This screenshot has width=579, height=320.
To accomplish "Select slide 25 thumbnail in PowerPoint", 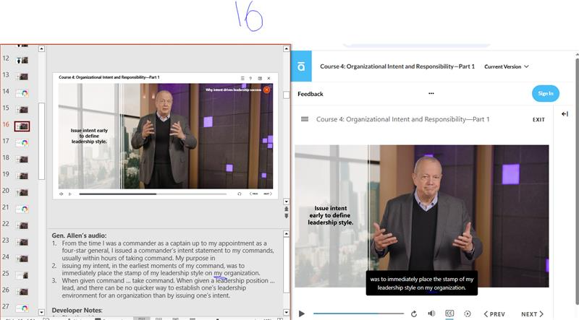I will [22, 275].
